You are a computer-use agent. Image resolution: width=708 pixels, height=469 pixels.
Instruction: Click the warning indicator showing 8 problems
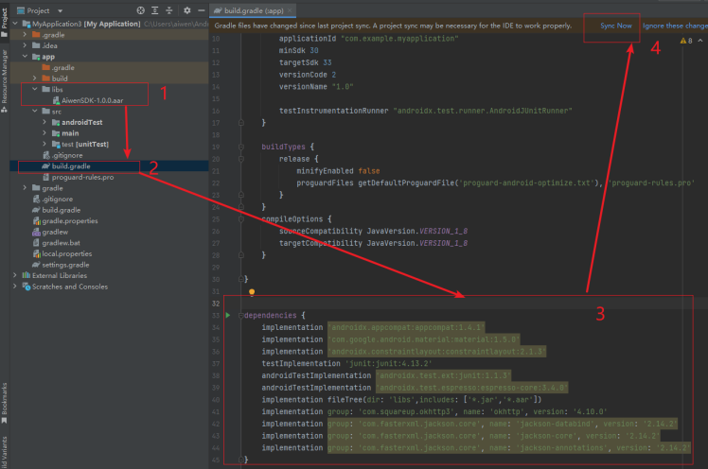point(686,41)
